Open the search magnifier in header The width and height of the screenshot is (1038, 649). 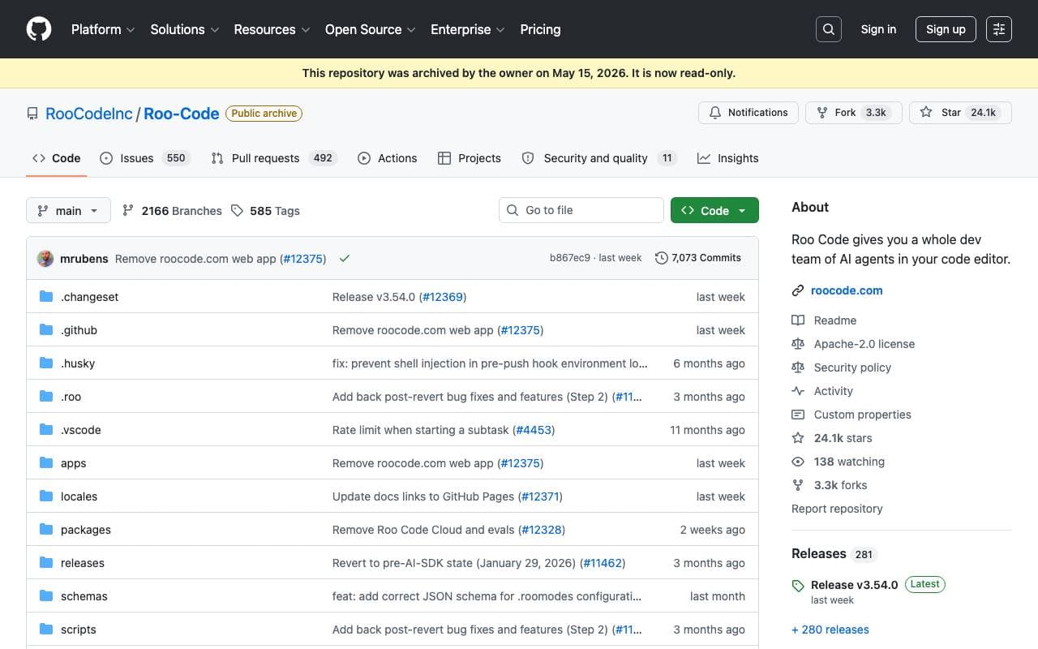(x=829, y=29)
